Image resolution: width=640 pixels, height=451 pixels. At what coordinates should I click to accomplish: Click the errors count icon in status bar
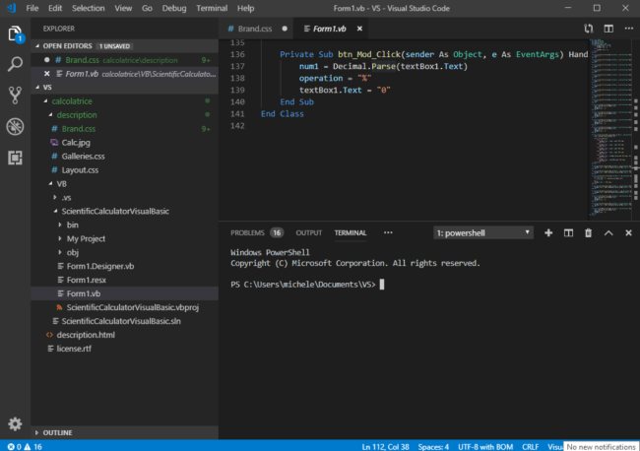[15, 446]
